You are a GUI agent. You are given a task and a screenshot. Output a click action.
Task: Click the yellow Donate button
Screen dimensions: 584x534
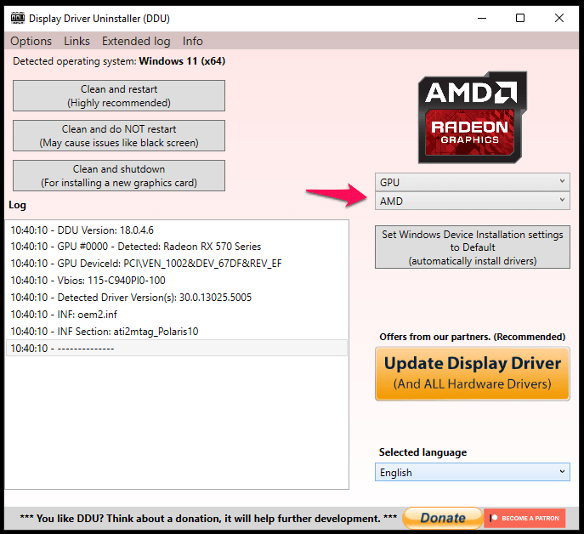[442, 518]
